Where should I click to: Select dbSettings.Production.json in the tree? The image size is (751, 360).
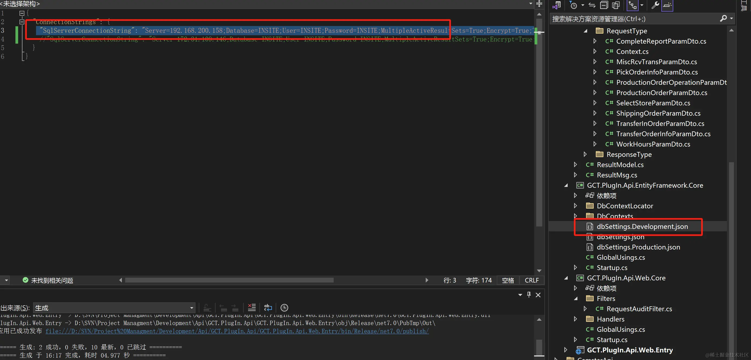click(x=638, y=247)
